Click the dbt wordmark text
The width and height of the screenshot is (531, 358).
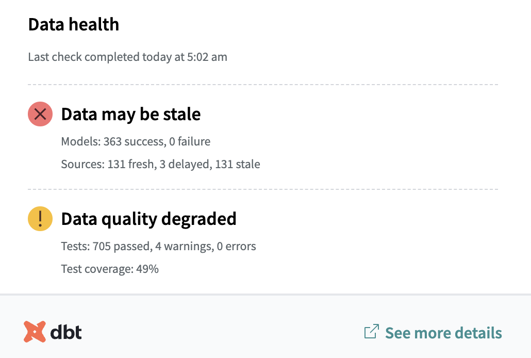coord(68,332)
